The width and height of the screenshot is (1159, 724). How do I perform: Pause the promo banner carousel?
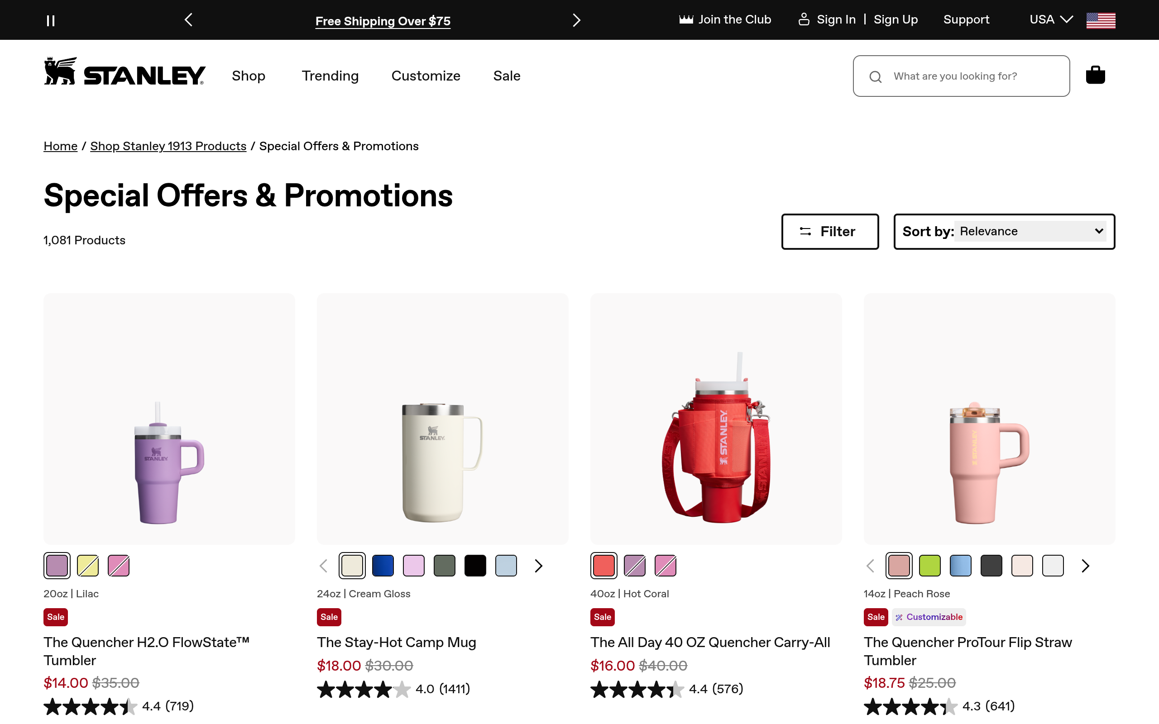(50, 21)
